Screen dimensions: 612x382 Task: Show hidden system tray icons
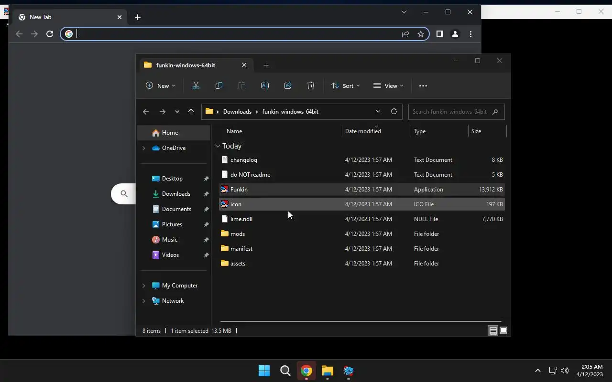(x=537, y=371)
